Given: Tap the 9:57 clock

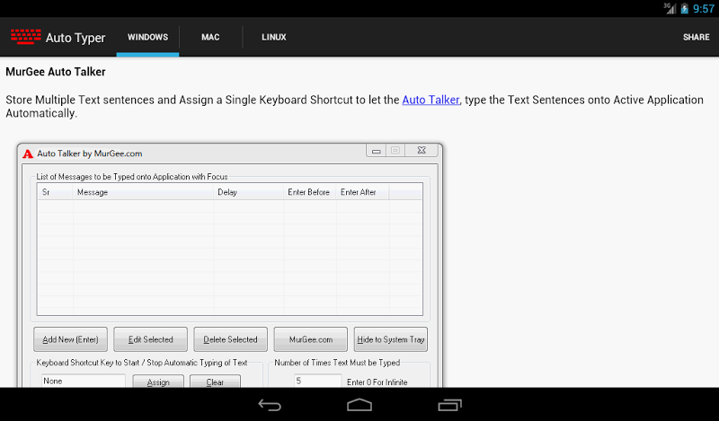Looking at the screenshot, I should [704, 9].
